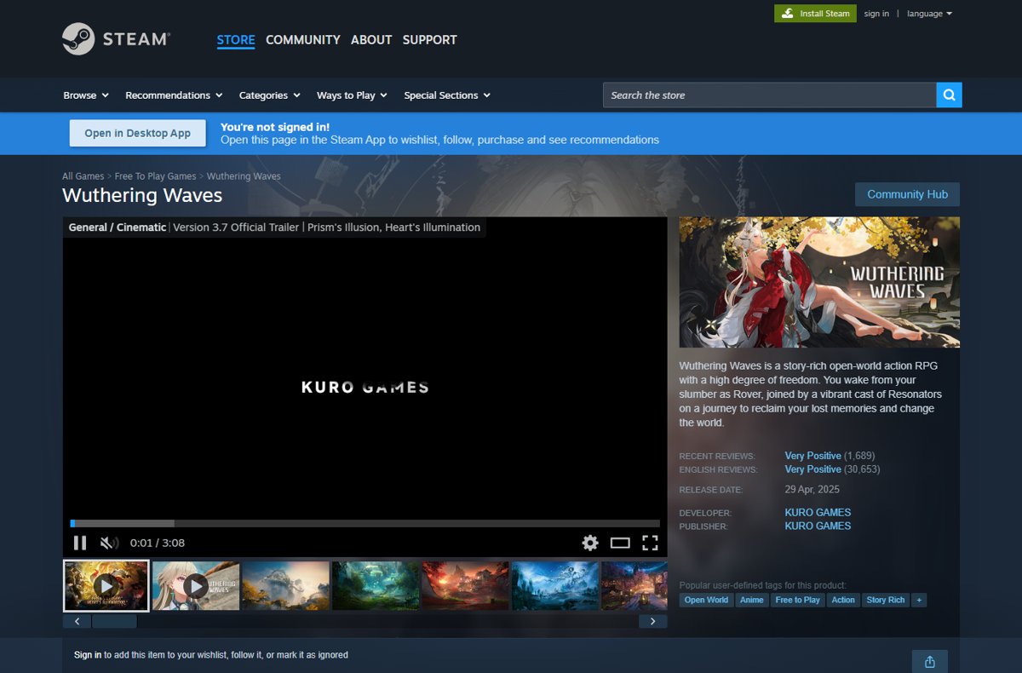1022x673 pixels.
Task: Click the thumbnail strip scrollbar handle
Action: tap(114, 621)
